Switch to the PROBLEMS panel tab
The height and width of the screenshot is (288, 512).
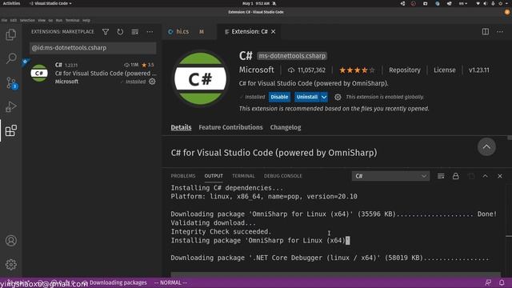click(x=183, y=176)
